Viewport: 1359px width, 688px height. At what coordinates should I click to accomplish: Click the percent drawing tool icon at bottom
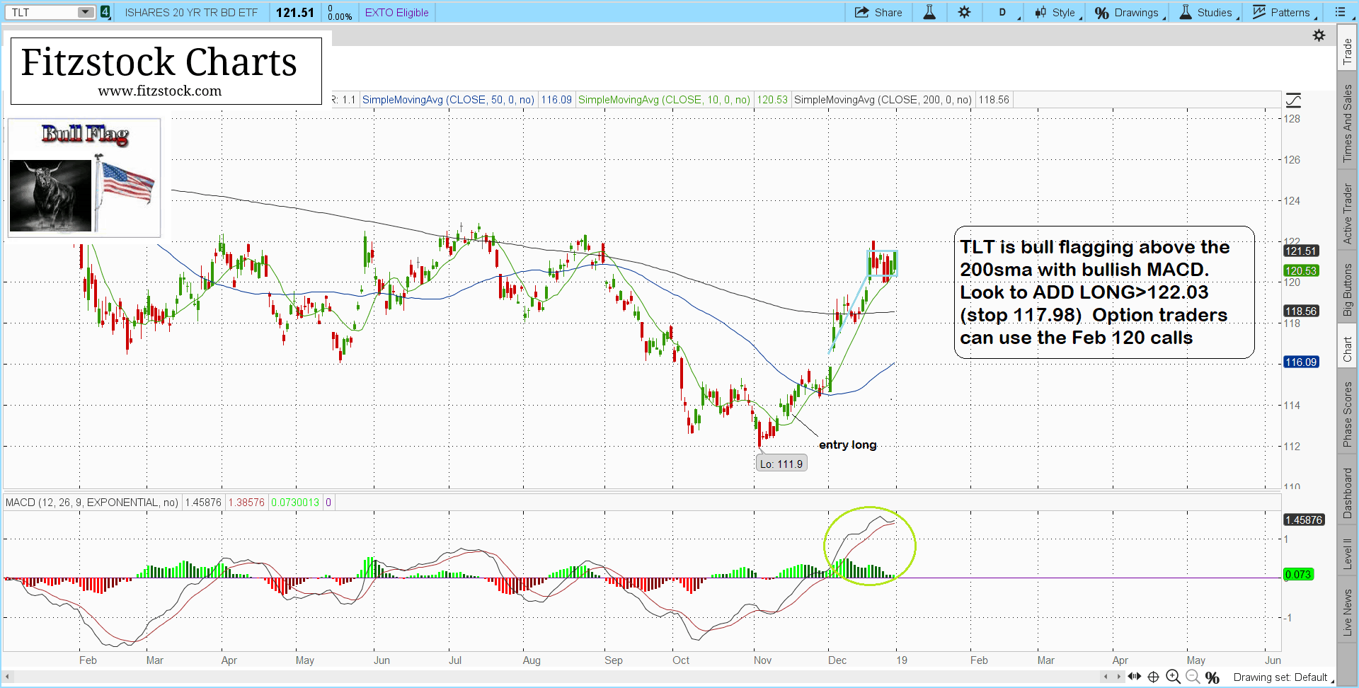pos(1212,677)
